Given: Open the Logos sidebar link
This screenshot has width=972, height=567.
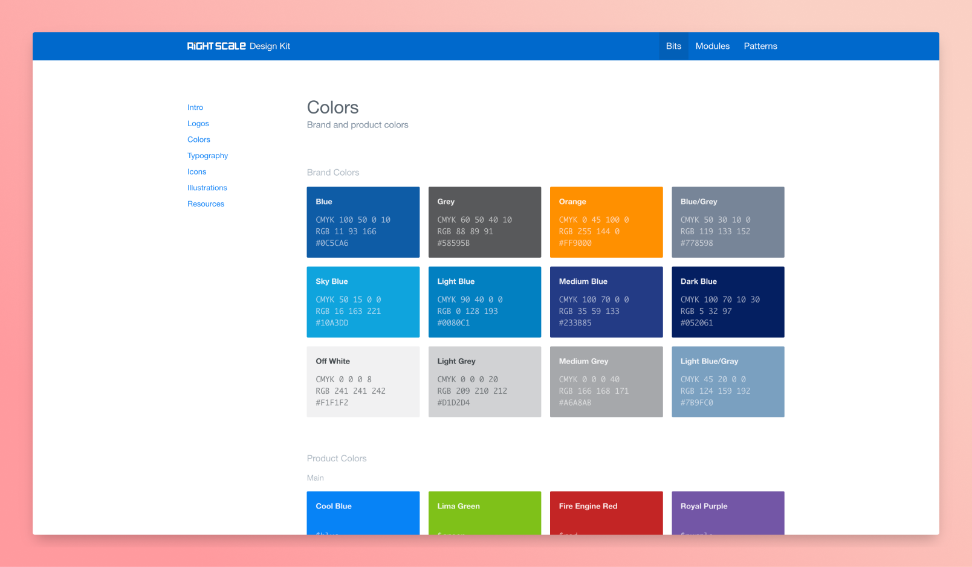Looking at the screenshot, I should point(198,124).
